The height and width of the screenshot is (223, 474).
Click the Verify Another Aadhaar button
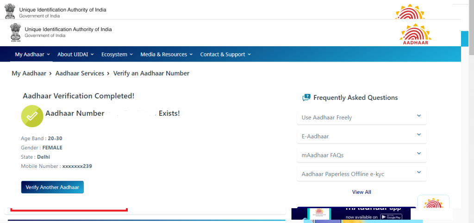coord(52,187)
